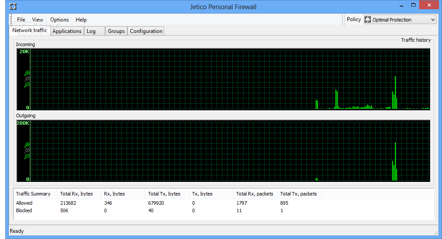This screenshot has height=239, width=442.
Task: Click the Total Tx, bytes column header
Action: coord(167,194)
